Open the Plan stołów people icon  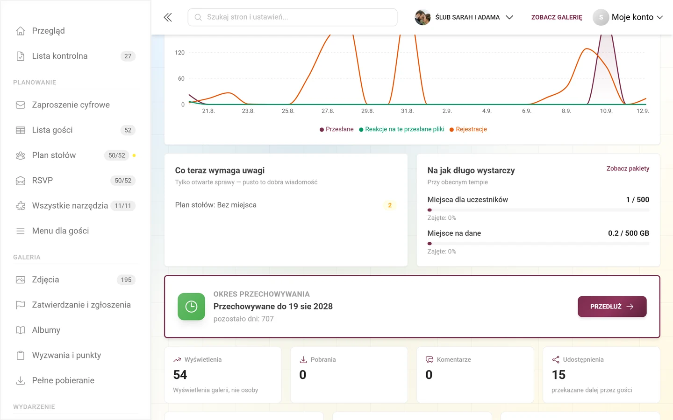point(21,155)
